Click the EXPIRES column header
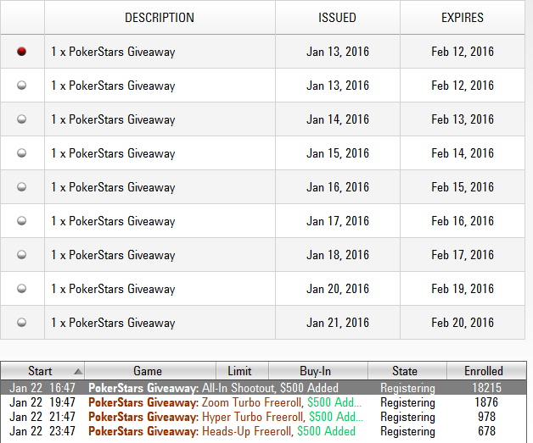 (463, 18)
